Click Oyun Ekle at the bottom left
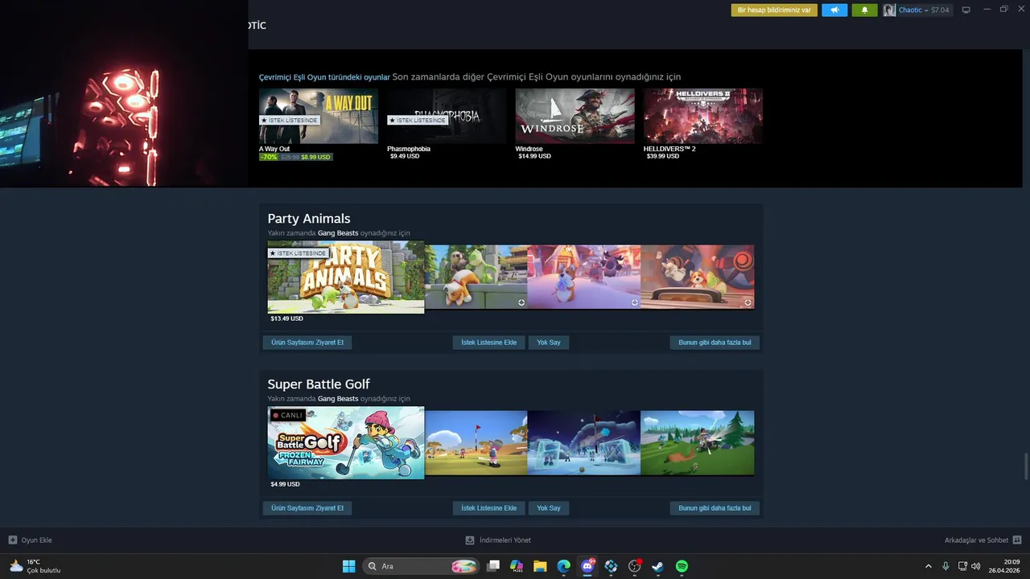 pos(36,540)
